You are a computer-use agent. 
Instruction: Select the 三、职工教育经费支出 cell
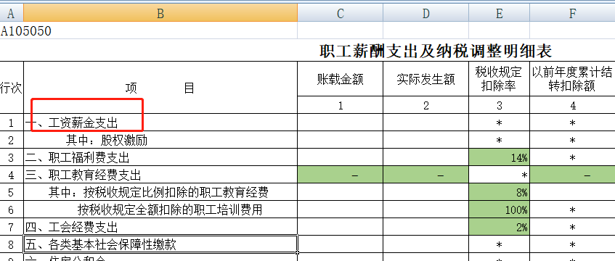click(160, 175)
